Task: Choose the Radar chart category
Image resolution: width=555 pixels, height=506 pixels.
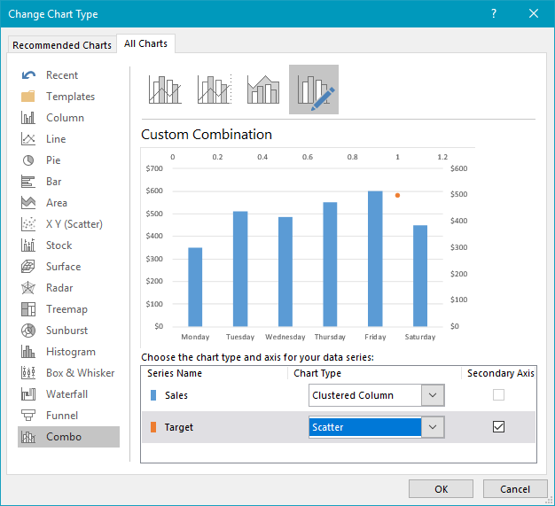Action: [x=59, y=288]
